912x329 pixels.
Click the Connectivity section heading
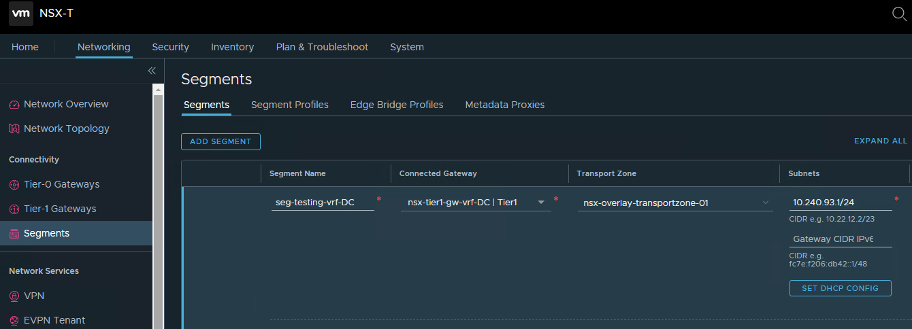pos(34,160)
